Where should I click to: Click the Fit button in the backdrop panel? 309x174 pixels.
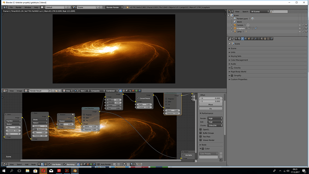(211, 109)
